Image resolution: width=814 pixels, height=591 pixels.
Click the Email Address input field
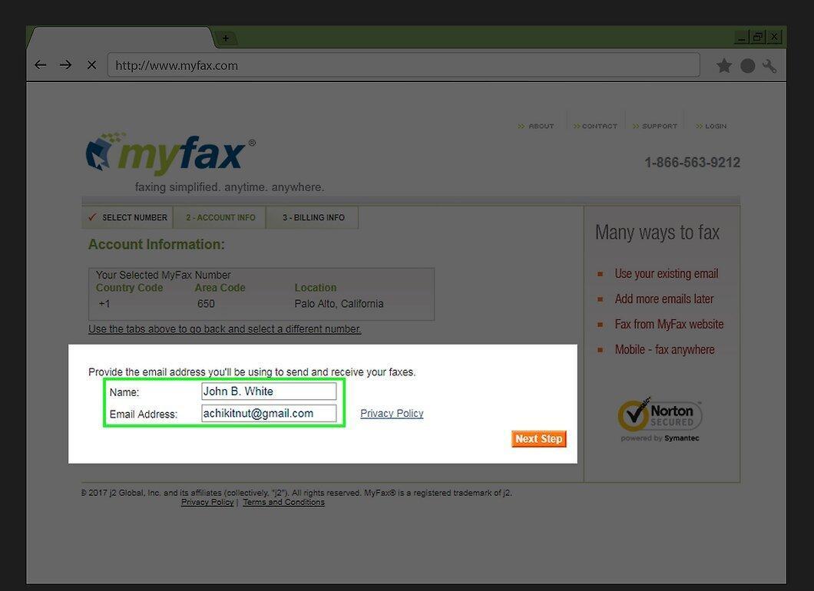click(x=269, y=414)
